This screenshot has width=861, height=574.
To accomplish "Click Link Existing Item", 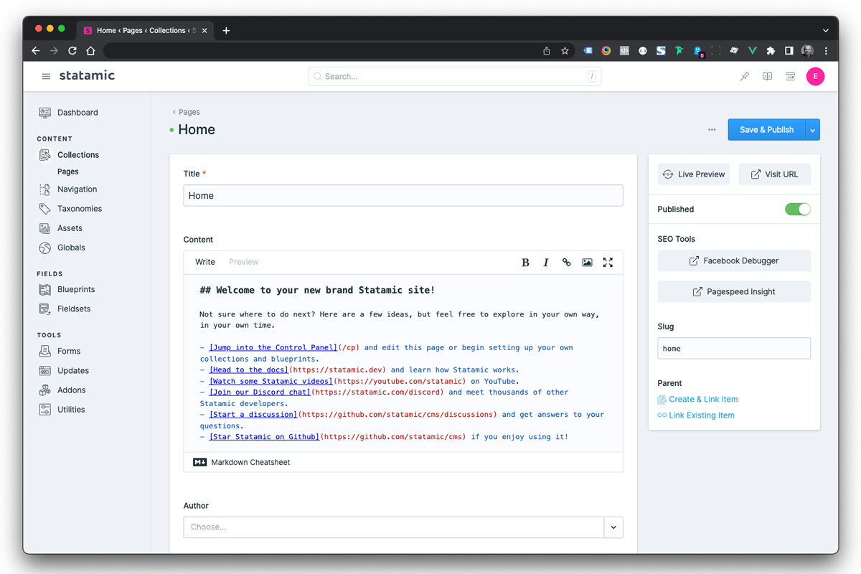I will (696, 415).
